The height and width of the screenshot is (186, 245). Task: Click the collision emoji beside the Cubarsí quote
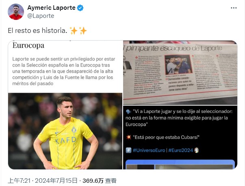click(128, 137)
